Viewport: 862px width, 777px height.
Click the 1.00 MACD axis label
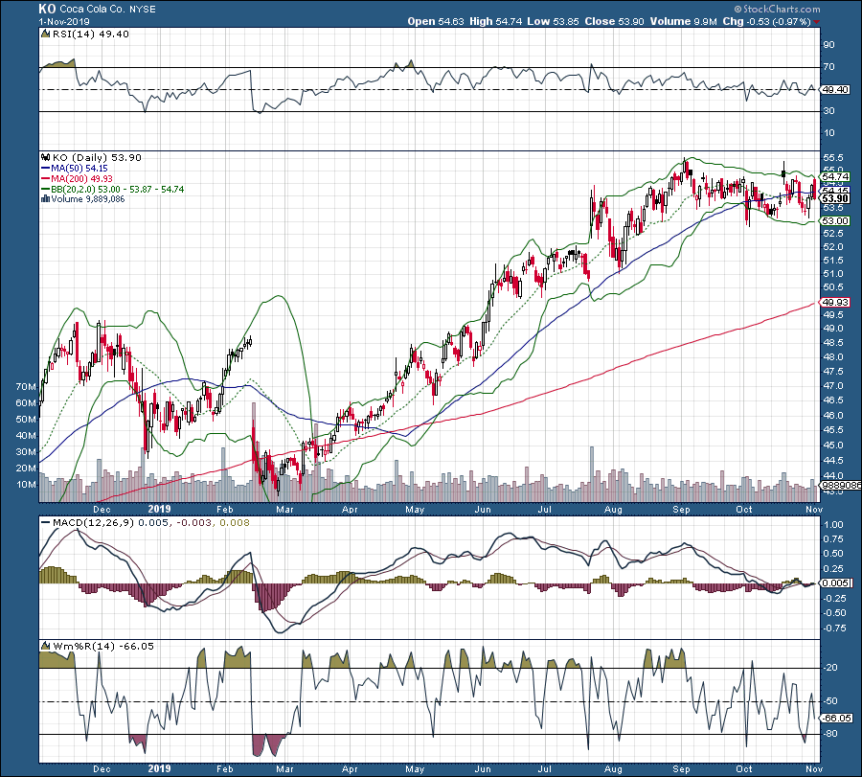point(834,525)
